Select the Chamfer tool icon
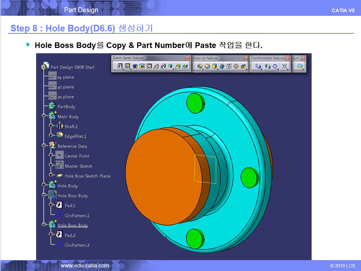 (x=207, y=67)
